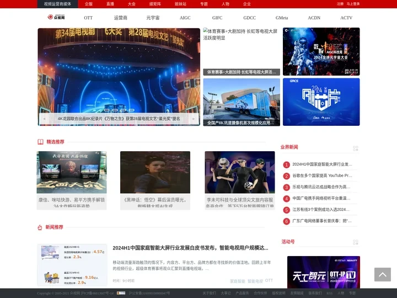Open 视频运营商媒体 top tab
397x298 pixels.
[57, 4]
